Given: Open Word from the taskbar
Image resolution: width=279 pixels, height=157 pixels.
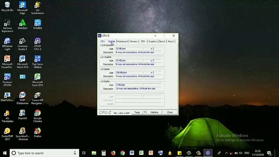Looking at the screenshot, I should [x=132, y=153].
